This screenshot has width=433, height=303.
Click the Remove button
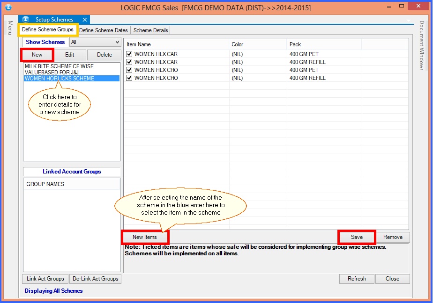[393, 237]
